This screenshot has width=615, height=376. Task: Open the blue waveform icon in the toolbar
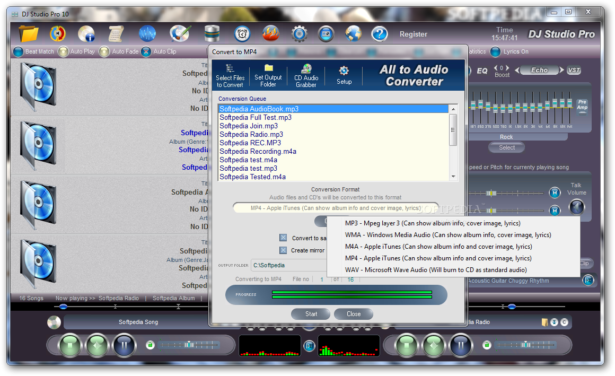(147, 34)
